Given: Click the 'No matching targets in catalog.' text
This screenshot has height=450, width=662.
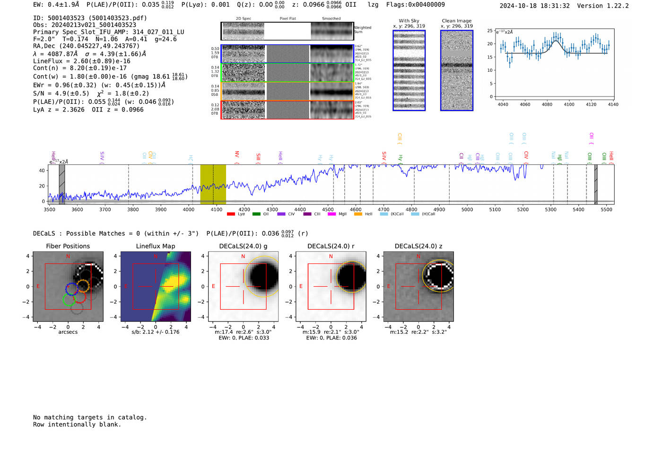Looking at the screenshot, I should [x=90, y=417].
